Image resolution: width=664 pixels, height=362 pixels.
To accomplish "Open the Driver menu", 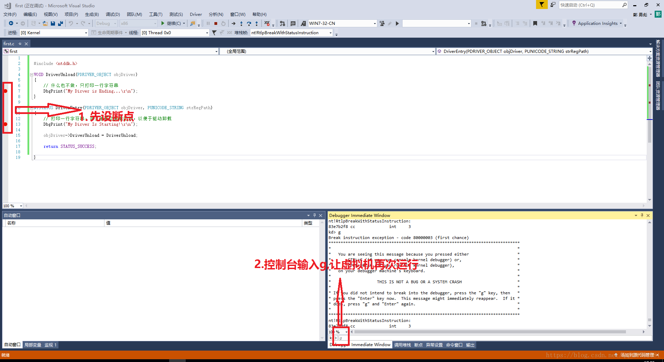I will 196,15.
